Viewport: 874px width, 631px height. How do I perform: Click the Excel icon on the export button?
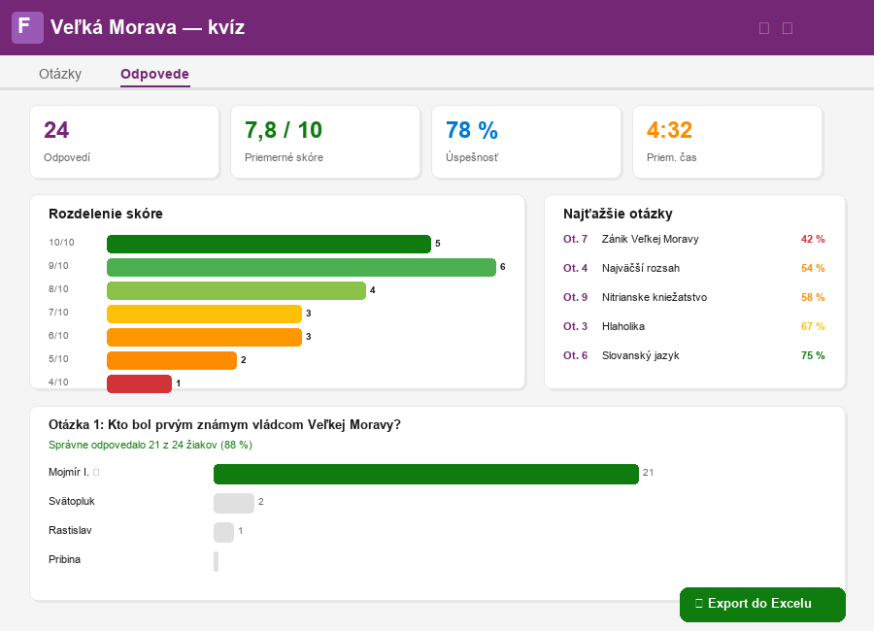click(x=698, y=604)
